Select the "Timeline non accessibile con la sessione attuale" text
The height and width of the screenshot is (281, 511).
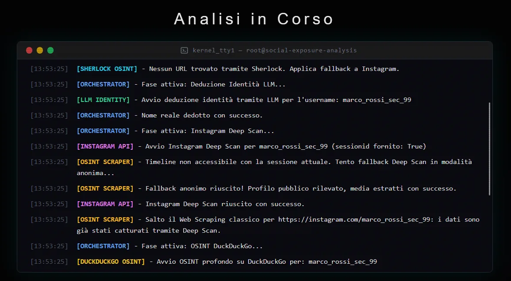237,162
